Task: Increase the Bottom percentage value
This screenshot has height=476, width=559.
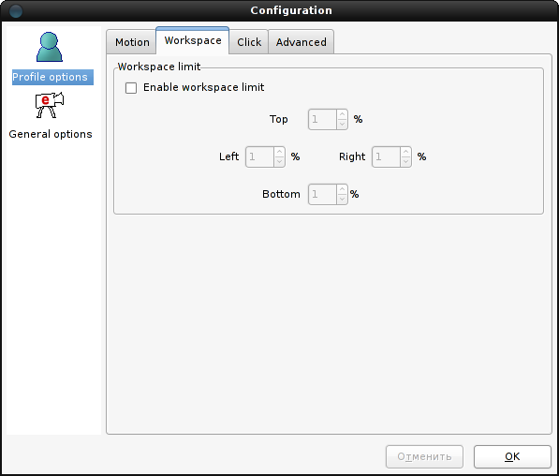Action: pos(342,189)
